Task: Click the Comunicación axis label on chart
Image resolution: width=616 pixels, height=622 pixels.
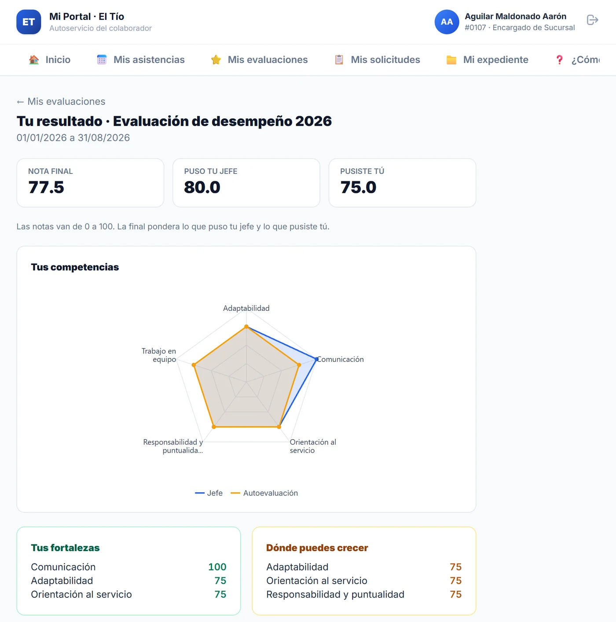Action: pyautogui.click(x=341, y=359)
